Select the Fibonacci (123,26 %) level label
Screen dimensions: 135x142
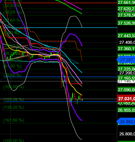click(x=14, y=99)
